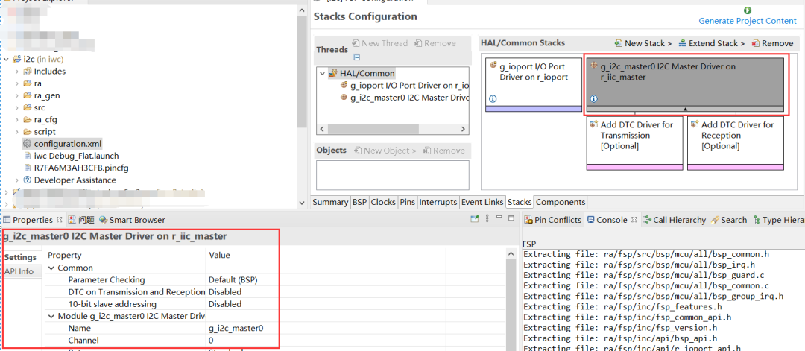This screenshot has width=805, height=351.
Task: Click the i2c project folder icon
Action: 16,59
